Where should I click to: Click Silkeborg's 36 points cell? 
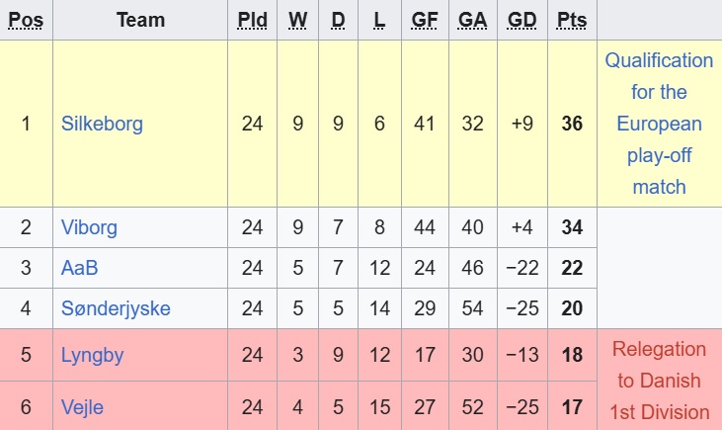[x=572, y=124]
